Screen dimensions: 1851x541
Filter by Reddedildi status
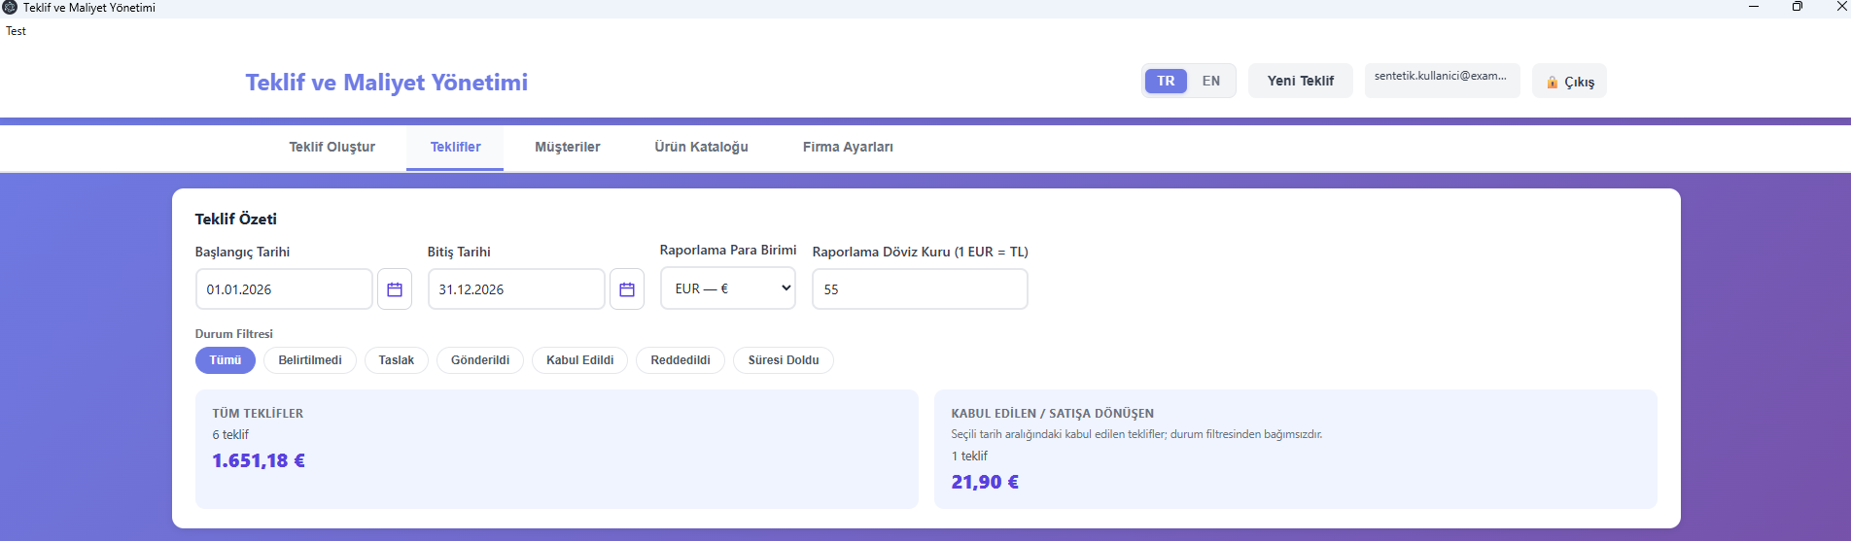click(681, 360)
